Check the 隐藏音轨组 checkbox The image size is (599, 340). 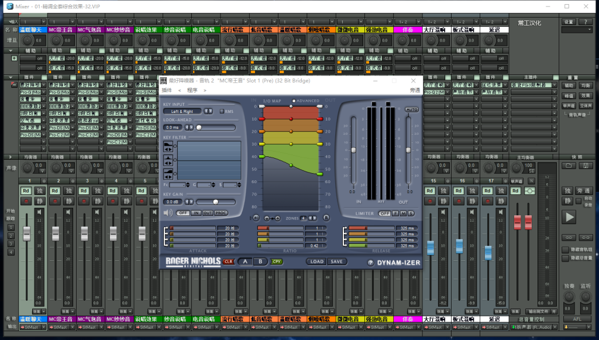[565, 249]
